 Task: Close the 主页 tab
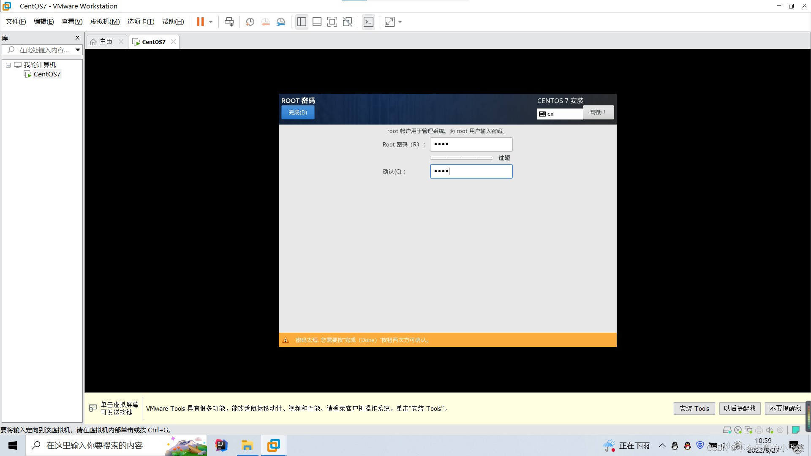point(121,41)
